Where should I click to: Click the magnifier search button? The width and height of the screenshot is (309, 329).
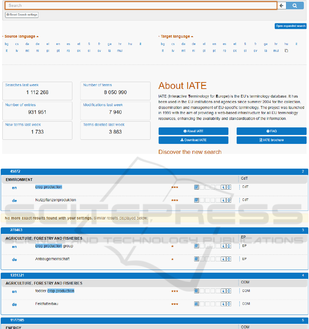pyautogui.click(x=295, y=5)
